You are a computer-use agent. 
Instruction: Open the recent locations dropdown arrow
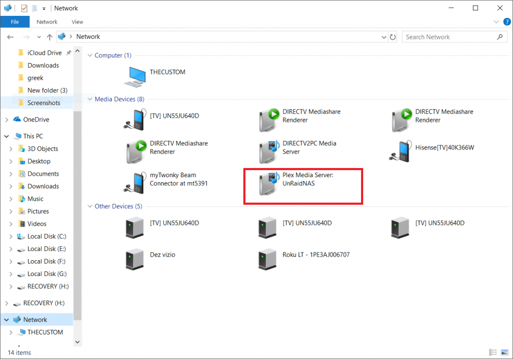coord(39,37)
